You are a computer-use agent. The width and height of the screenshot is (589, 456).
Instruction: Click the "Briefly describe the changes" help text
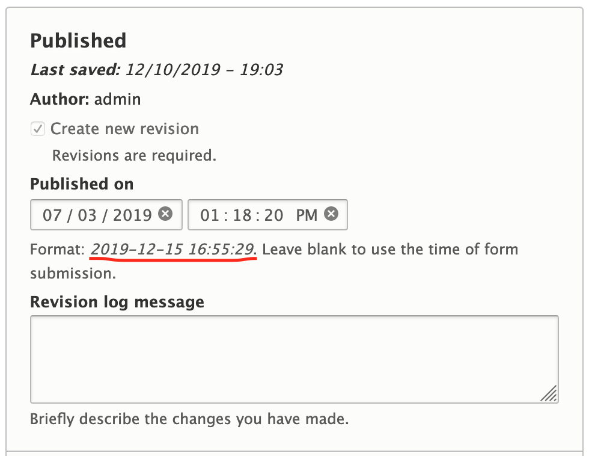point(189,419)
